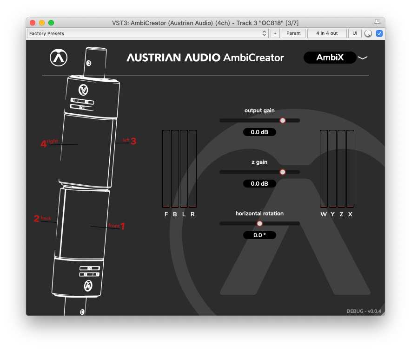411x350 pixels.
Task: Click the 'z gain' label
Action: (x=259, y=162)
